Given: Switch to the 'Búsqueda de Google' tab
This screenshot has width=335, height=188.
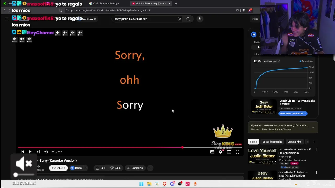Looking at the screenshot, I should pyautogui.click(x=106, y=3).
